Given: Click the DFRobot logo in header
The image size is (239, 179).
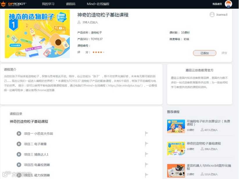Looking at the screenshot, I should click(13, 4).
